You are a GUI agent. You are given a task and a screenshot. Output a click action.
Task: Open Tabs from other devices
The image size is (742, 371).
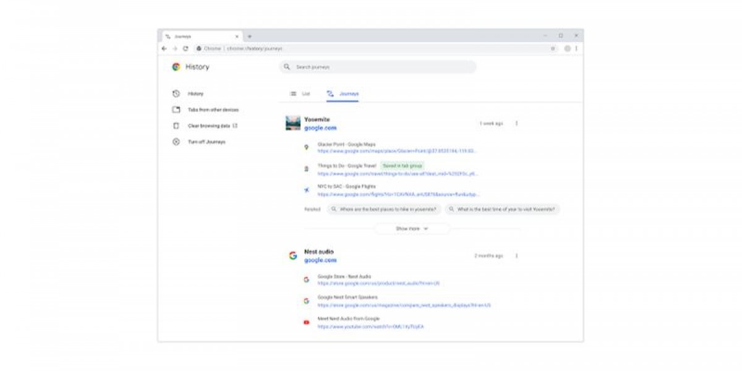(x=213, y=110)
